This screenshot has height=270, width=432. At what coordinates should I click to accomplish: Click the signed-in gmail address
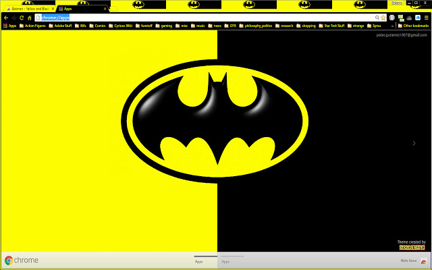(402, 35)
